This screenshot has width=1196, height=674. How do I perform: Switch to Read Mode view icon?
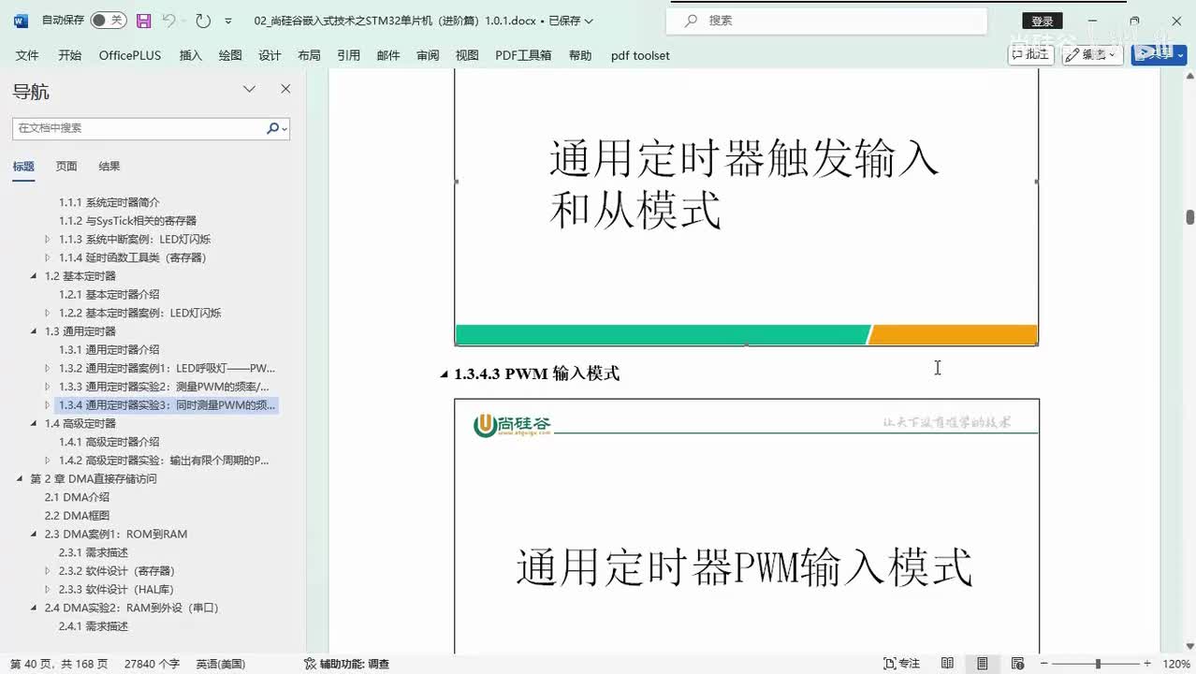pos(947,664)
